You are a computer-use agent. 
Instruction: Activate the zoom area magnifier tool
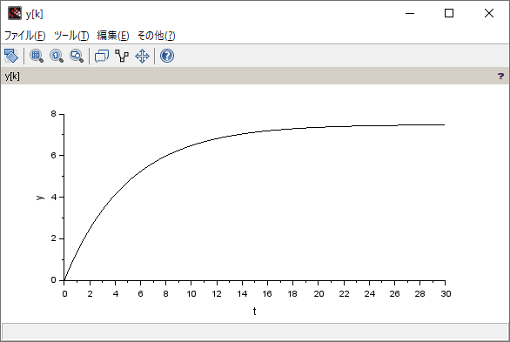tap(37, 56)
